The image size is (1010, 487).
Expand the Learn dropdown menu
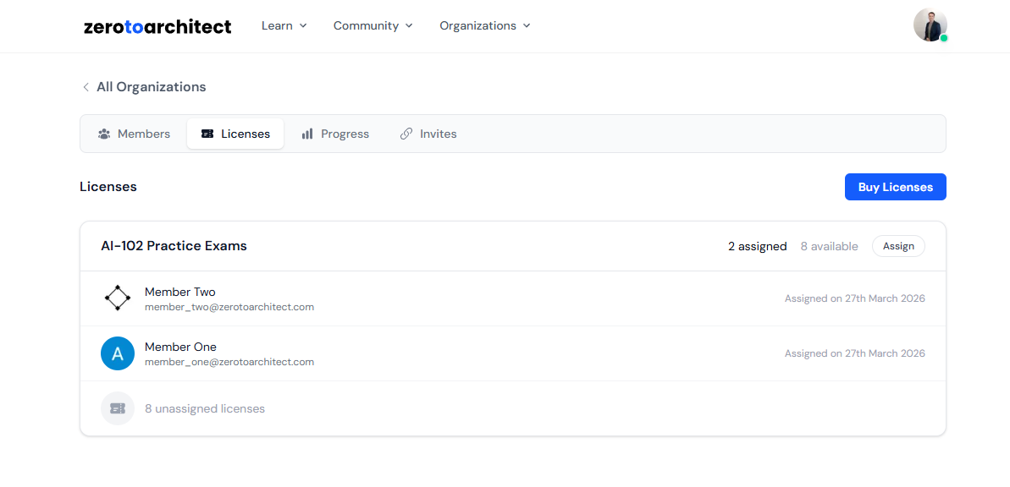click(284, 26)
